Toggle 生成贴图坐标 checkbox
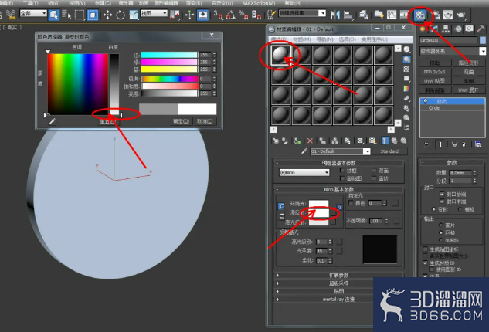The width and height of the screenshot is (489, 332). (425, 249)
